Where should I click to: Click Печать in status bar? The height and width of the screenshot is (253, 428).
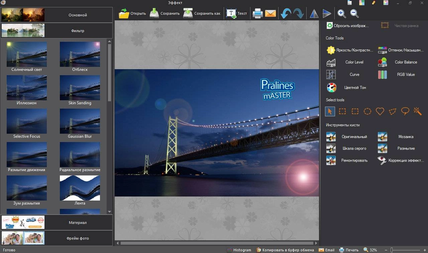348,250
